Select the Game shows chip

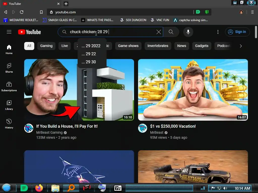[128, 46]
